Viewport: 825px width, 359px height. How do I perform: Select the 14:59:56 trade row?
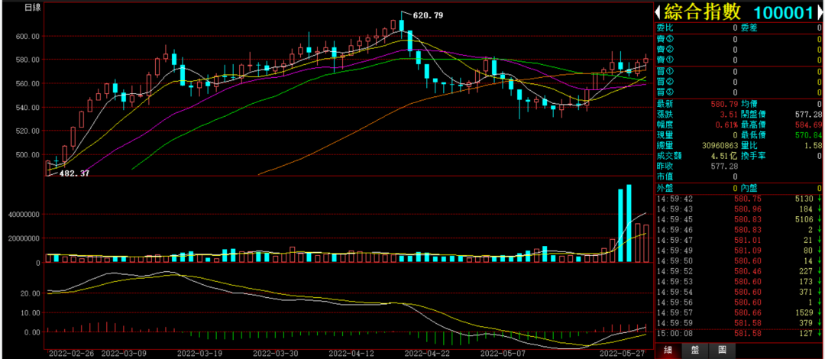(x=738, y=302)
